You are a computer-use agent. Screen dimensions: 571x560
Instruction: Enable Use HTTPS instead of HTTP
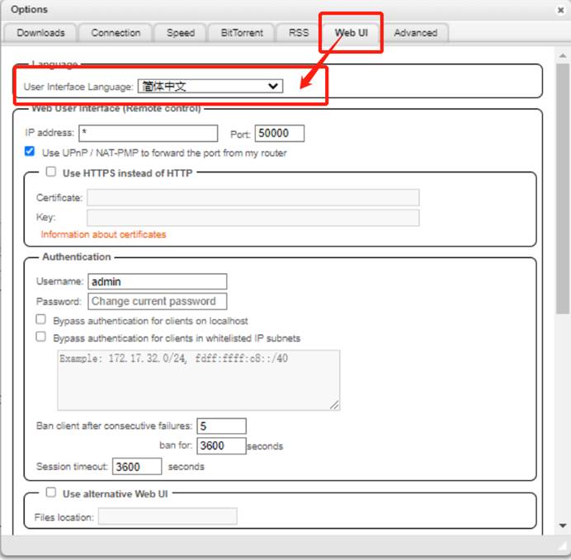pyautogui.click(x=51, y=172)
